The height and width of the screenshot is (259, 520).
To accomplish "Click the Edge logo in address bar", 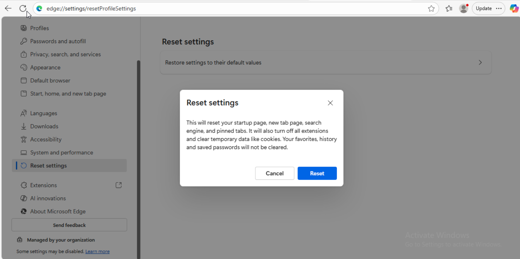I will pos(39,9).
